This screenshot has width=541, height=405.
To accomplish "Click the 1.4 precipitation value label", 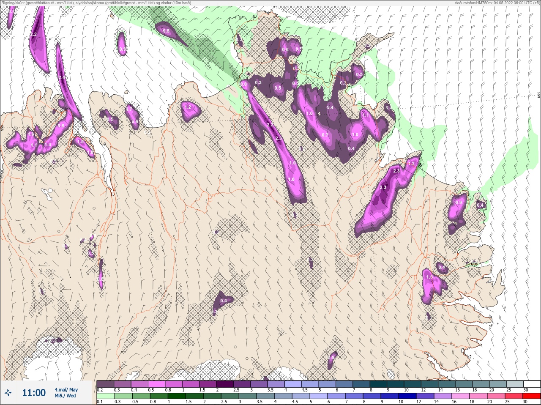I will pos(48,145).
